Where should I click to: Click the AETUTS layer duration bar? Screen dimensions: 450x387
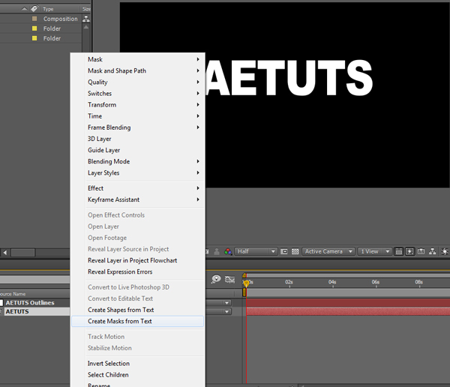pos(348,311)
